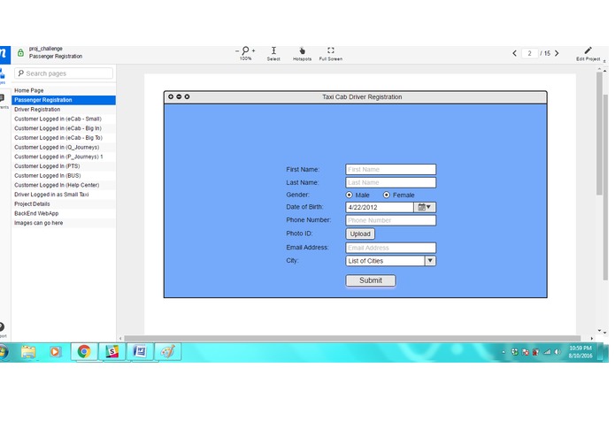Image resolution: width=615 pixels, height=437 pixels.
Task: Go to previous page arrow
Action: point(515,53)
